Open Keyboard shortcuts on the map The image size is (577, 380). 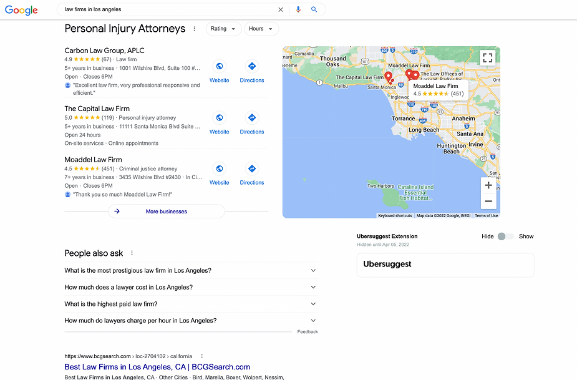[x=395, y=216]
